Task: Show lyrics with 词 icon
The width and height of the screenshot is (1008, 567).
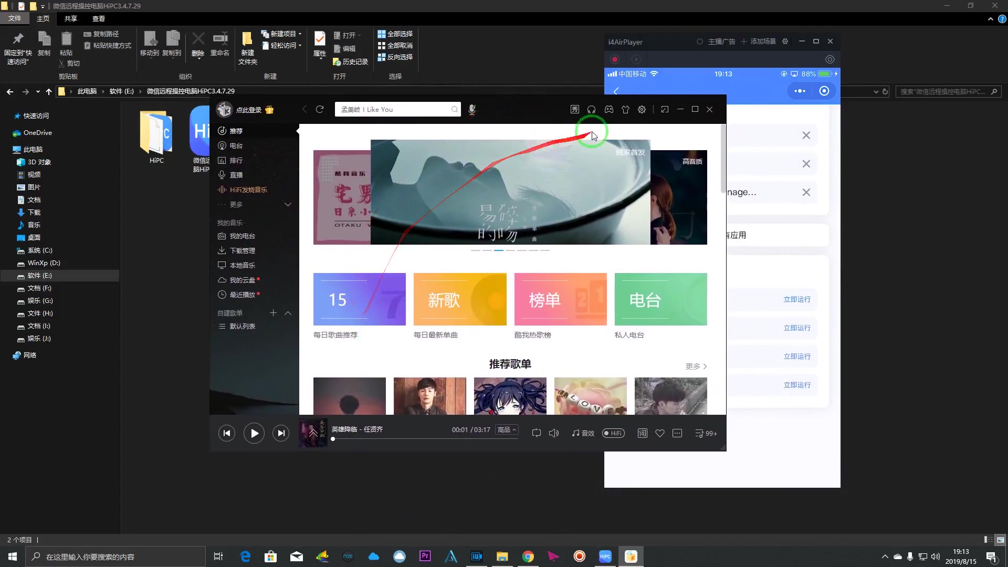Action: point(642,433)
